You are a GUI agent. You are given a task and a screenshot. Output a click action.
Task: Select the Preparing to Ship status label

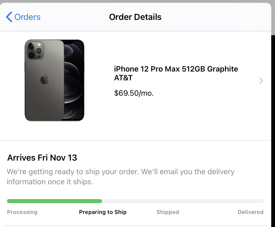click(103, 212)
